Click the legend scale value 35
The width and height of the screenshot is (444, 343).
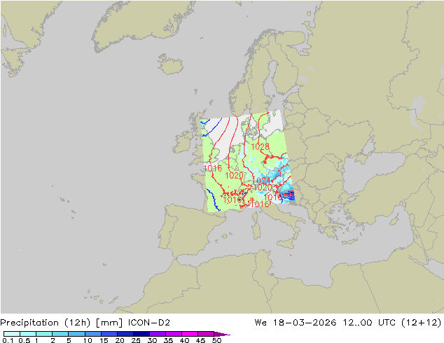click(x=168, y=340)
